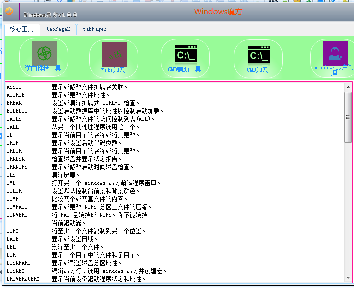
Task: Switch to the tabPage3 tab
Action: click(x=95, y=29)
